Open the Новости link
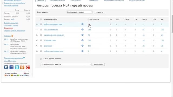Image resolution: width=173 pixels, height=97 pixels. (x=7, y=36)
